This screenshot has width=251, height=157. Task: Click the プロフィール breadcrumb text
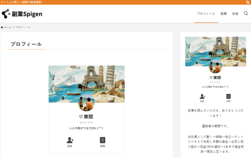[x=23, y=27]
